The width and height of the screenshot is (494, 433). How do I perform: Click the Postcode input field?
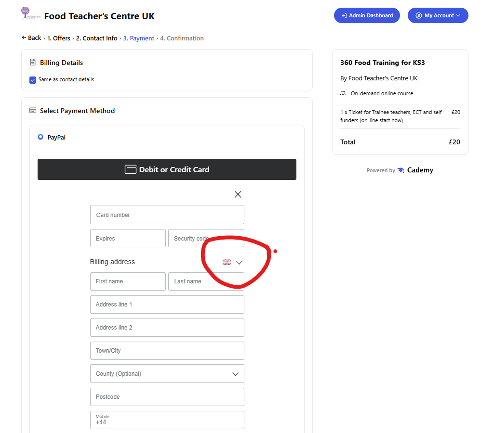tap(167, 397)
